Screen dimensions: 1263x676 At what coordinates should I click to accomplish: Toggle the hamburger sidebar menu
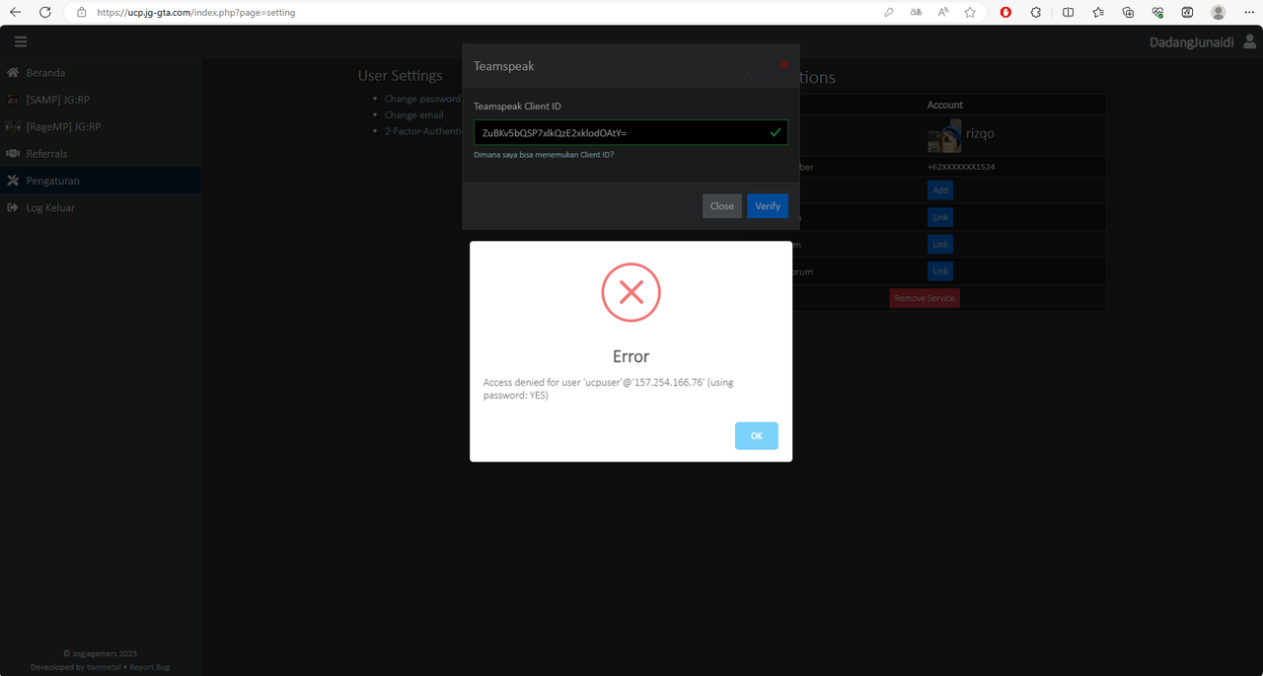pyautogui.click(x=21, y=41)
